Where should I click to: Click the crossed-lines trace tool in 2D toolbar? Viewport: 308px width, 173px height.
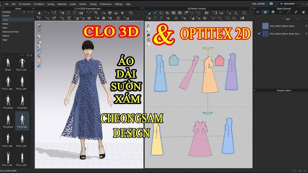click(192, 13)
